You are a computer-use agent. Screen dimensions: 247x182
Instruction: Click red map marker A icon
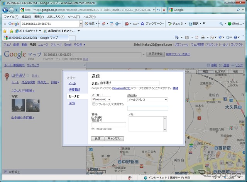[7, 77]
